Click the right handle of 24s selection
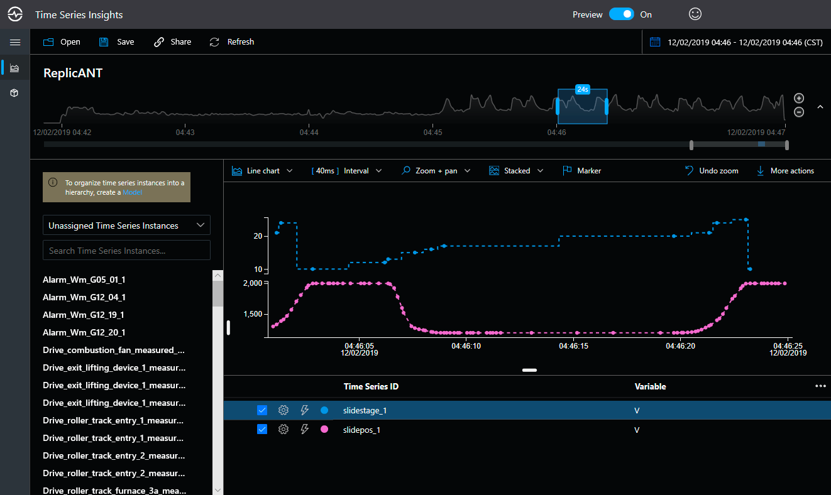 coord(607,106)
